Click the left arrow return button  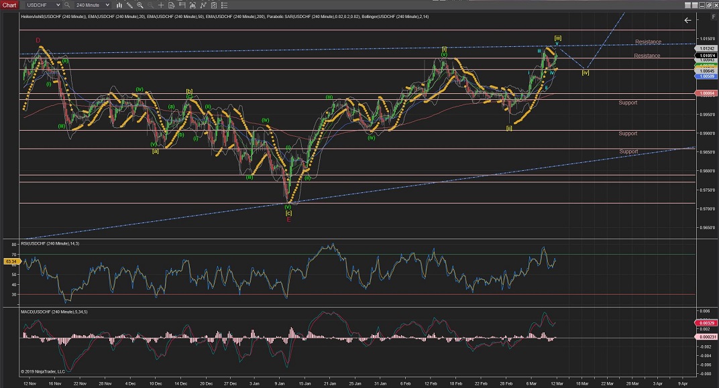(687, 20)
